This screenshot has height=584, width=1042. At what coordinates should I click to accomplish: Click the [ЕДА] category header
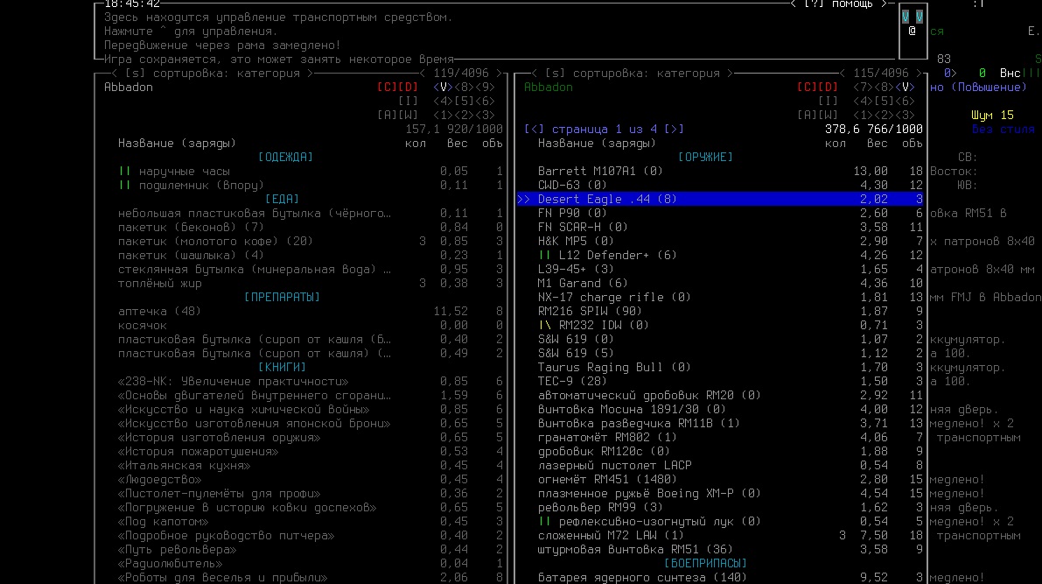(x=283, y=199)
